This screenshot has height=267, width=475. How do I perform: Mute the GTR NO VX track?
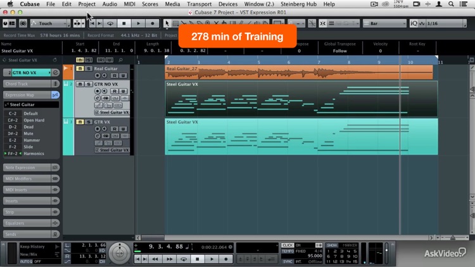[x=80, y=84]
